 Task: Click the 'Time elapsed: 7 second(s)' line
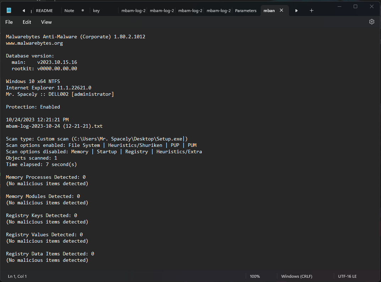(41, 165)
